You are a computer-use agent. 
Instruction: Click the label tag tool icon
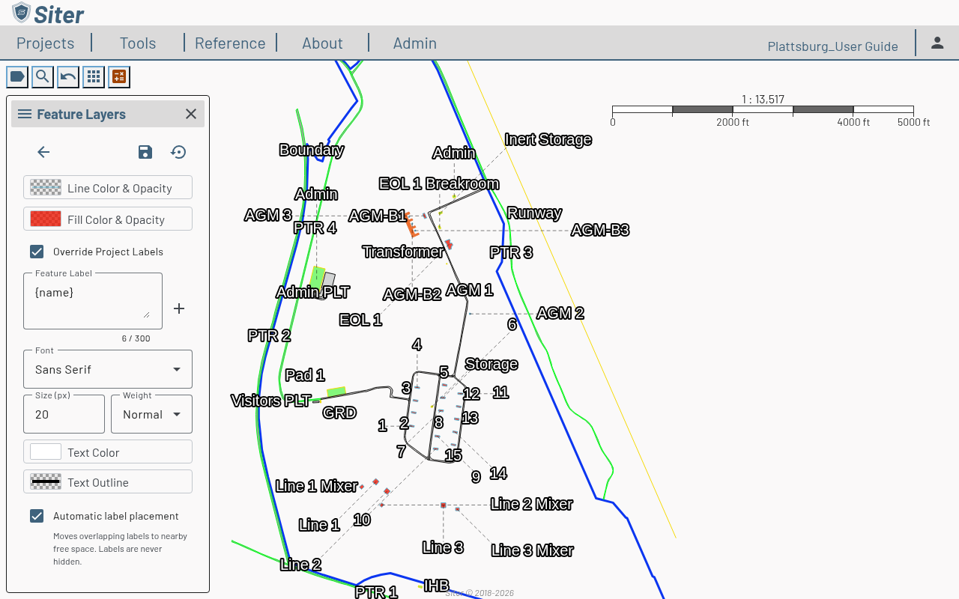click(x=17, y=76)
